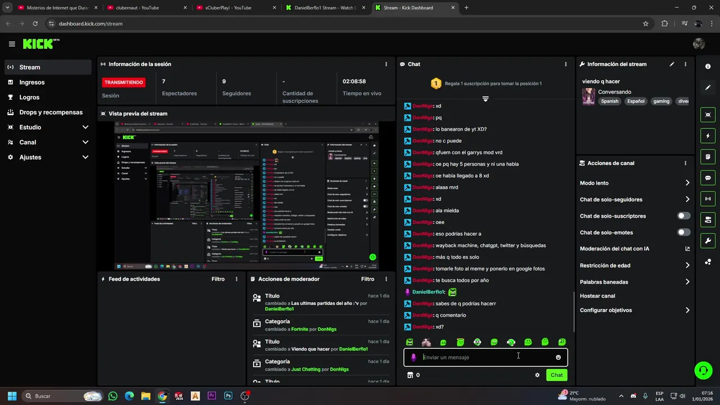This screenshot has height=405, width=720.
Task: Go to Logros page
Action: (48, 97)
